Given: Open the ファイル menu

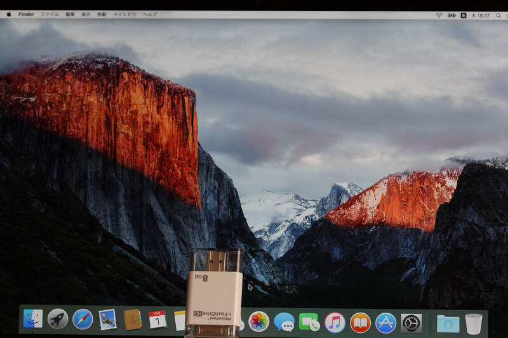Looking at the screenshot, I should (x=50, y=14).
